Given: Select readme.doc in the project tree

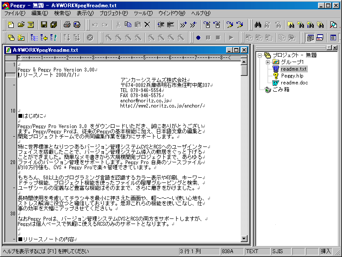Looking at the screenshot, I should [x=294, y=83].
